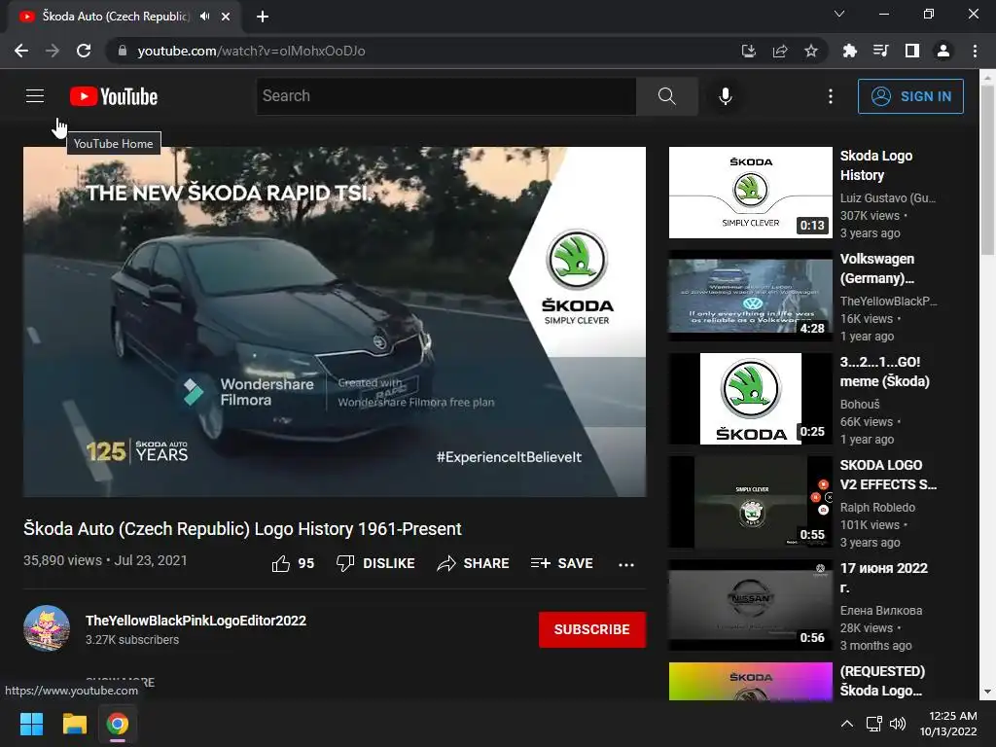Show hidden tray icons chevron

click(x=847, y=724)
